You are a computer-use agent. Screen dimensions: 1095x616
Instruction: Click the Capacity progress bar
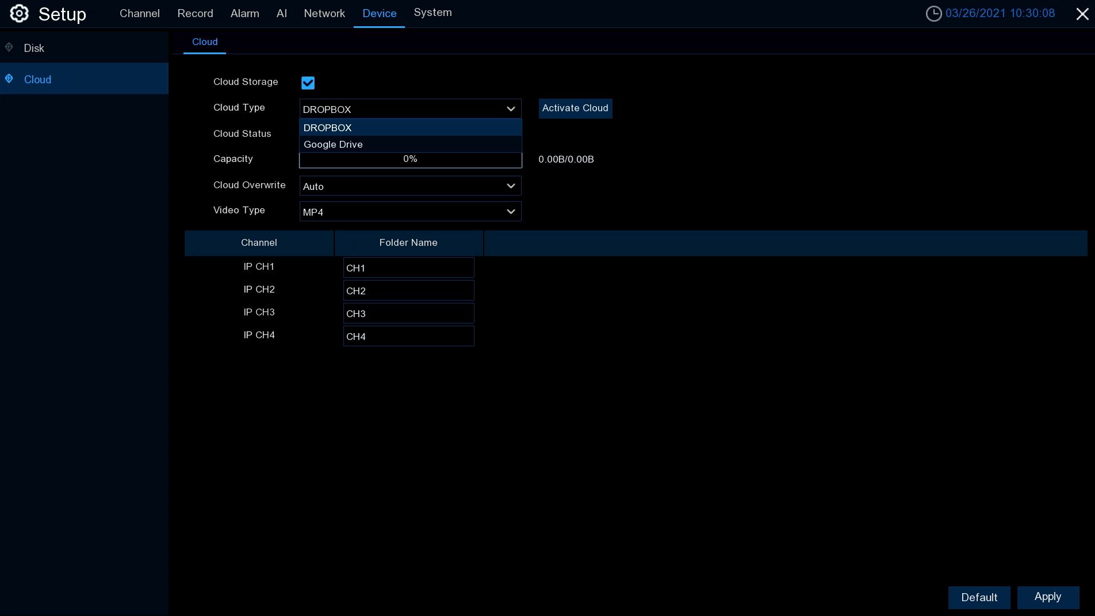409,161
